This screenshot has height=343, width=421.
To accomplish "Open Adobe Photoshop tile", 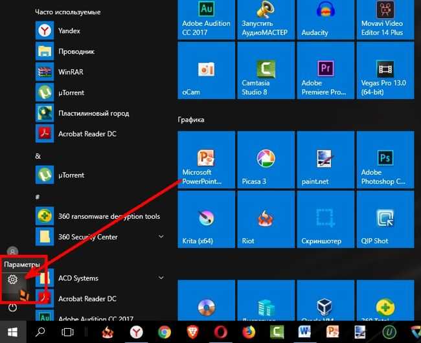I will click(385, 160).
